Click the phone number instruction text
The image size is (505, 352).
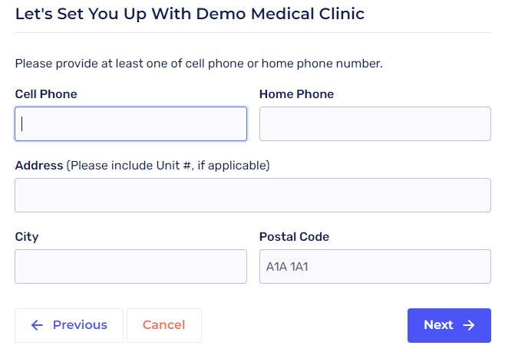pos(199,63)
